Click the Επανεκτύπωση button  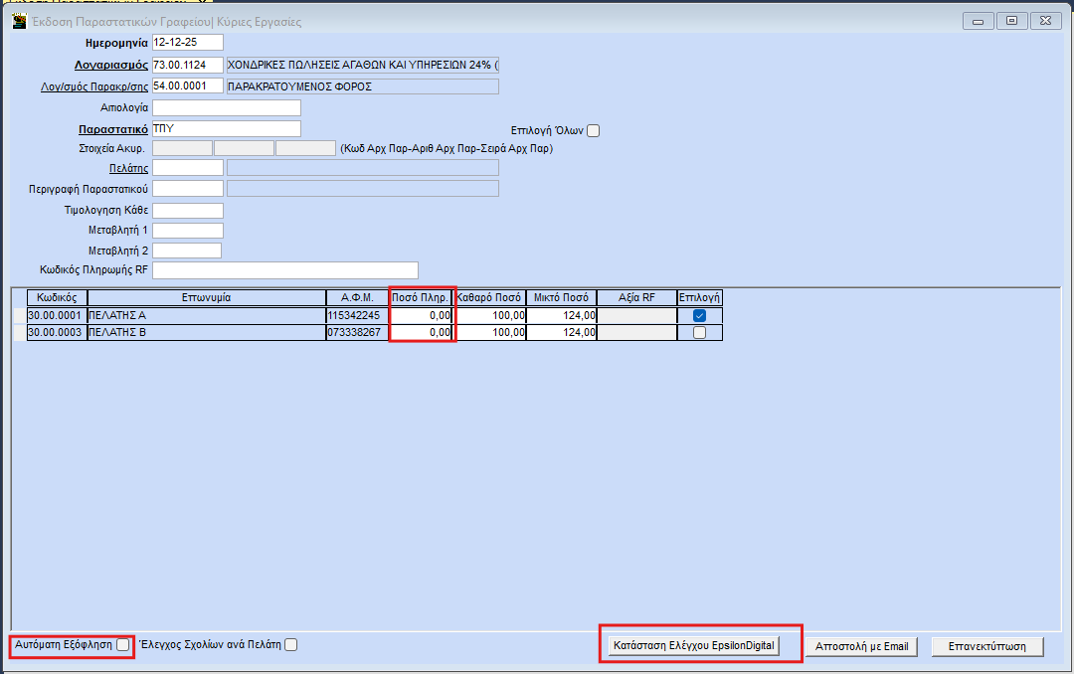click(987, 646)
